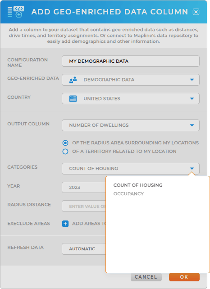
Task: Click the Radius Distance value field
Action: [x=84, y=206]
